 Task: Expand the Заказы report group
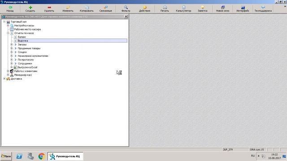tap(12, 44)
